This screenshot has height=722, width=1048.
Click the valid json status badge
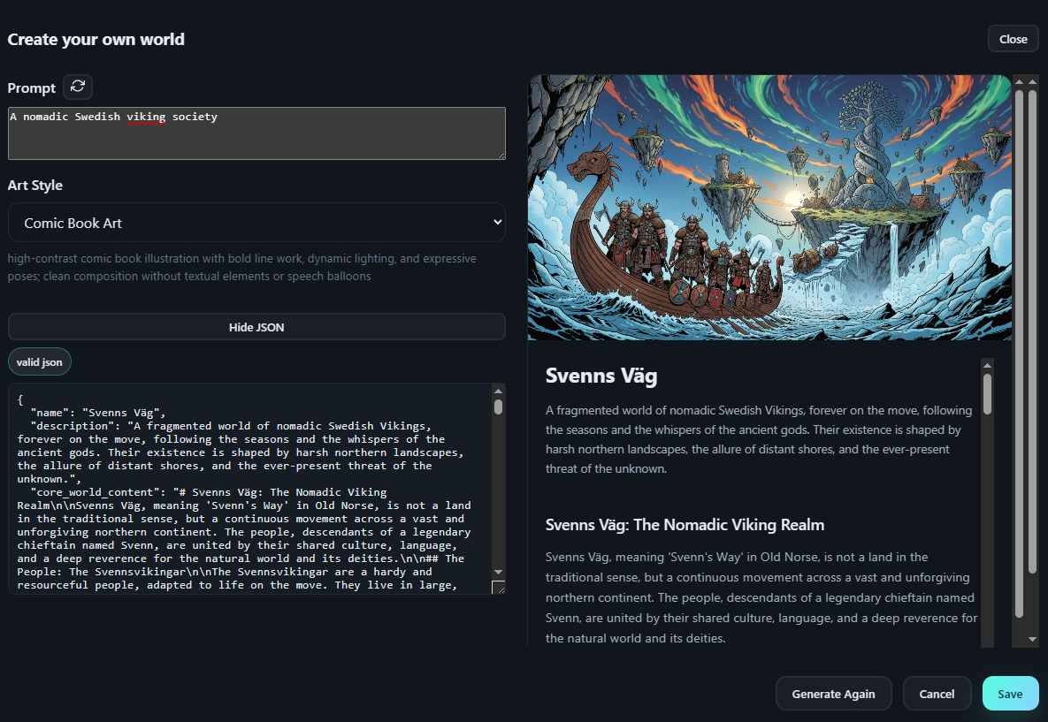coord(40,361)
